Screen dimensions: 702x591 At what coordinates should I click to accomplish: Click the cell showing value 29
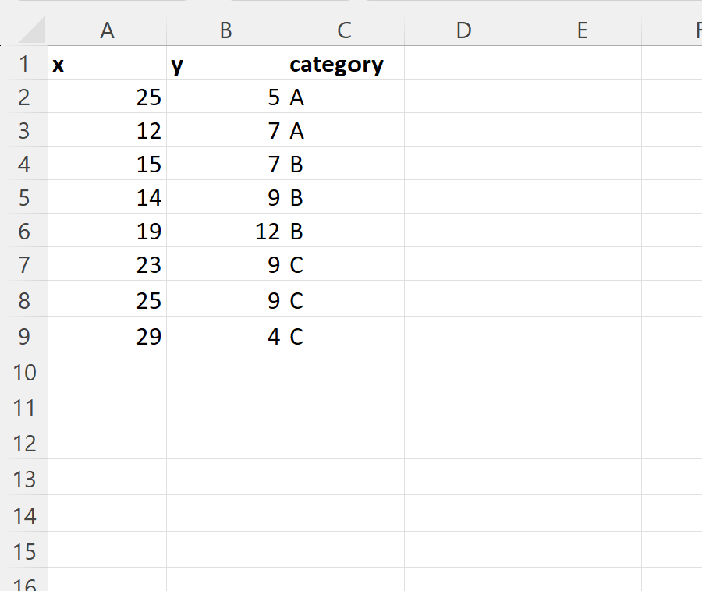[x=107, y=336]
